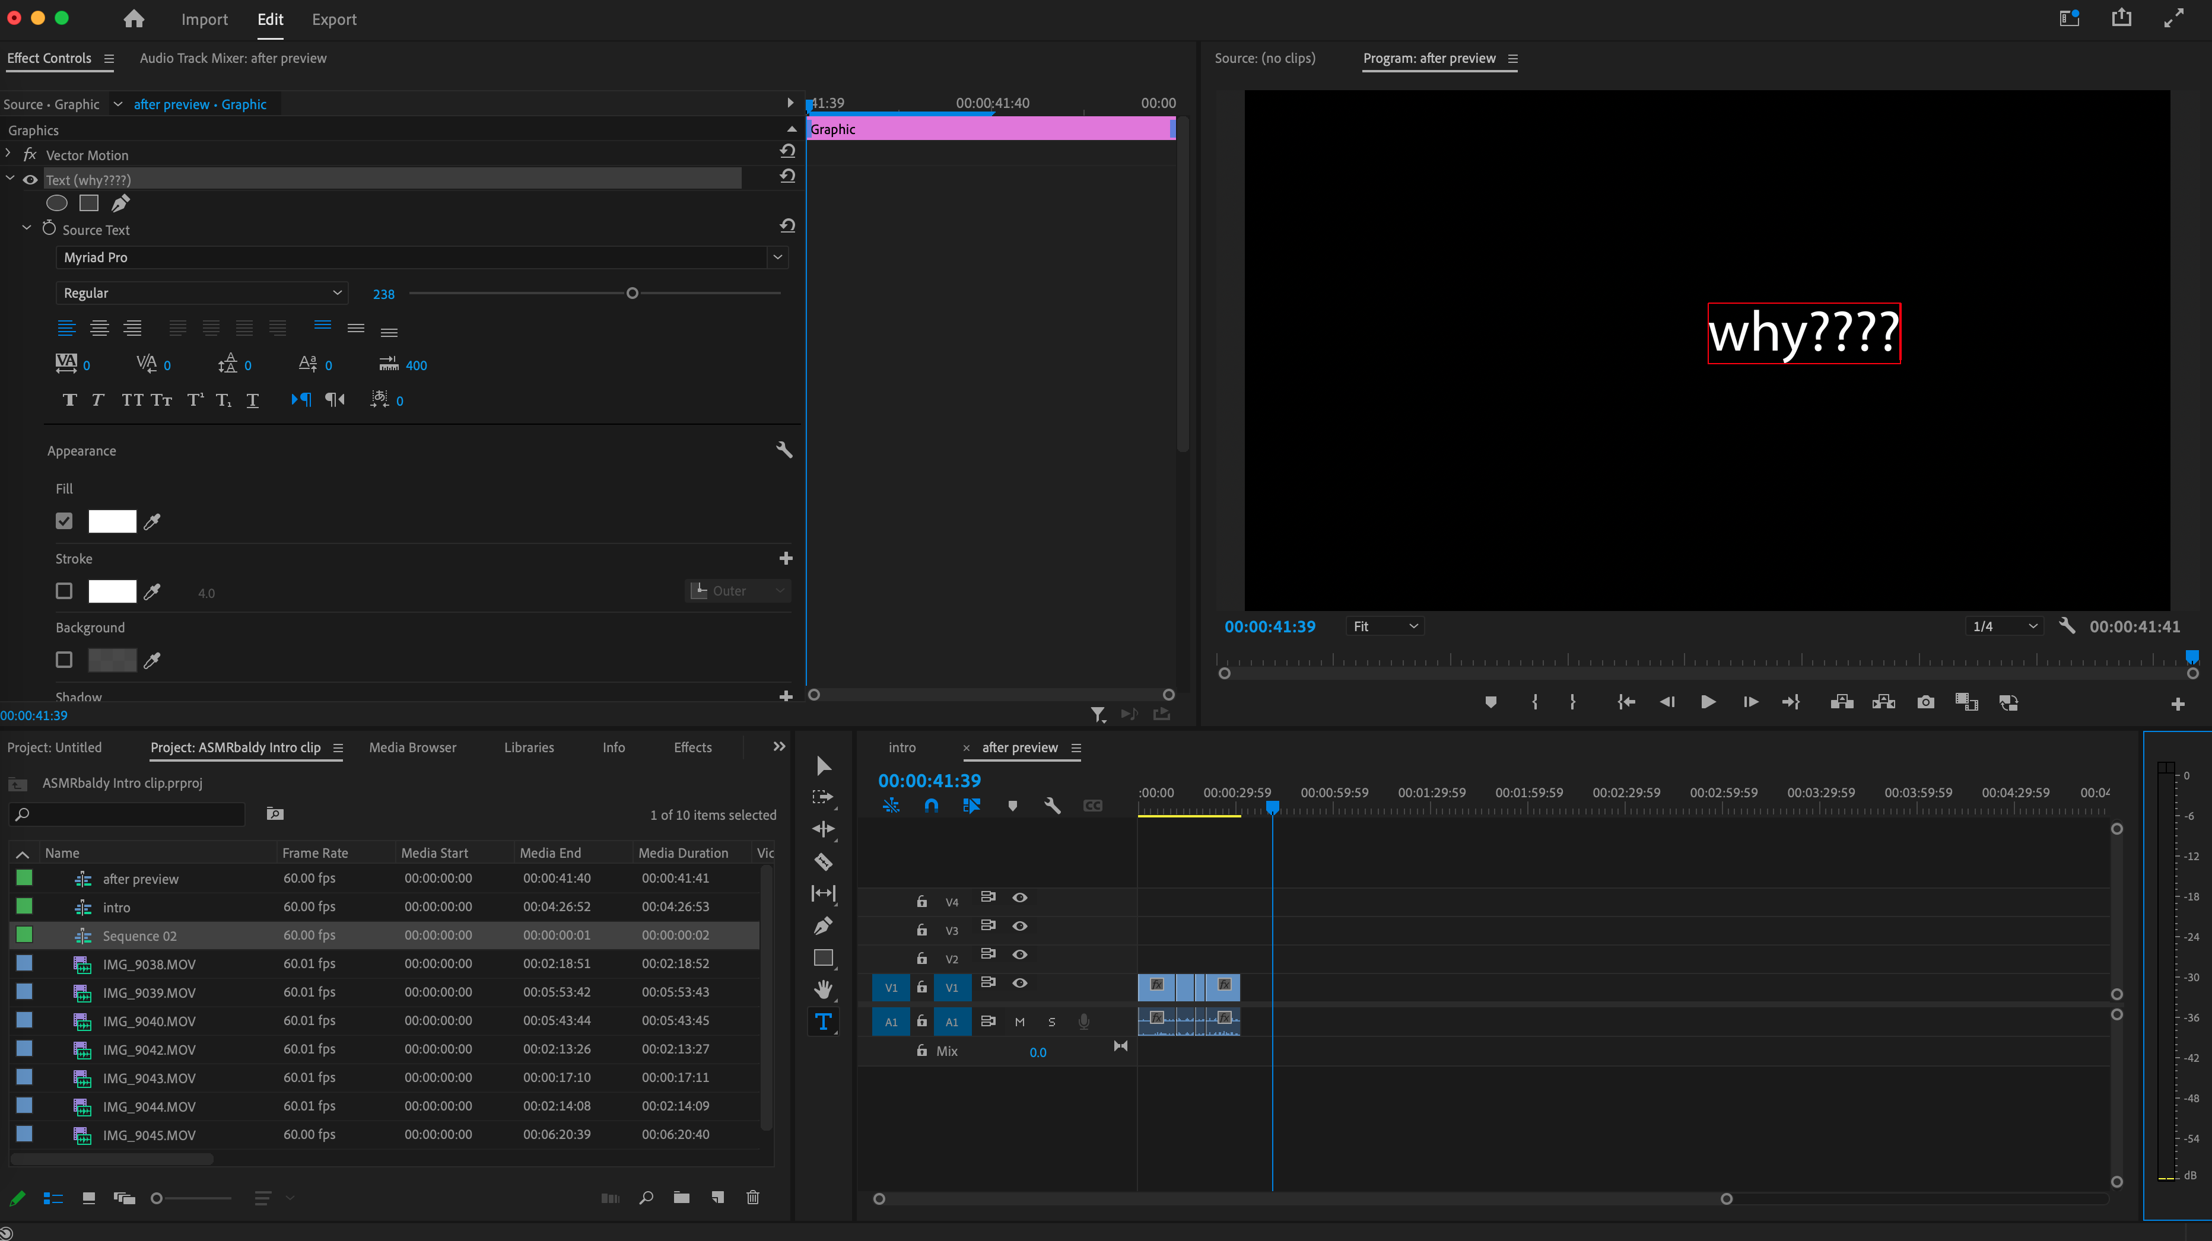Click the white Fill color swatch
The width and height of the screenshot is (2212, 1241).
tap(113, 521)
